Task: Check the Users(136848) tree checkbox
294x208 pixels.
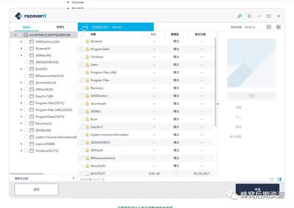Action: (26, 144)
